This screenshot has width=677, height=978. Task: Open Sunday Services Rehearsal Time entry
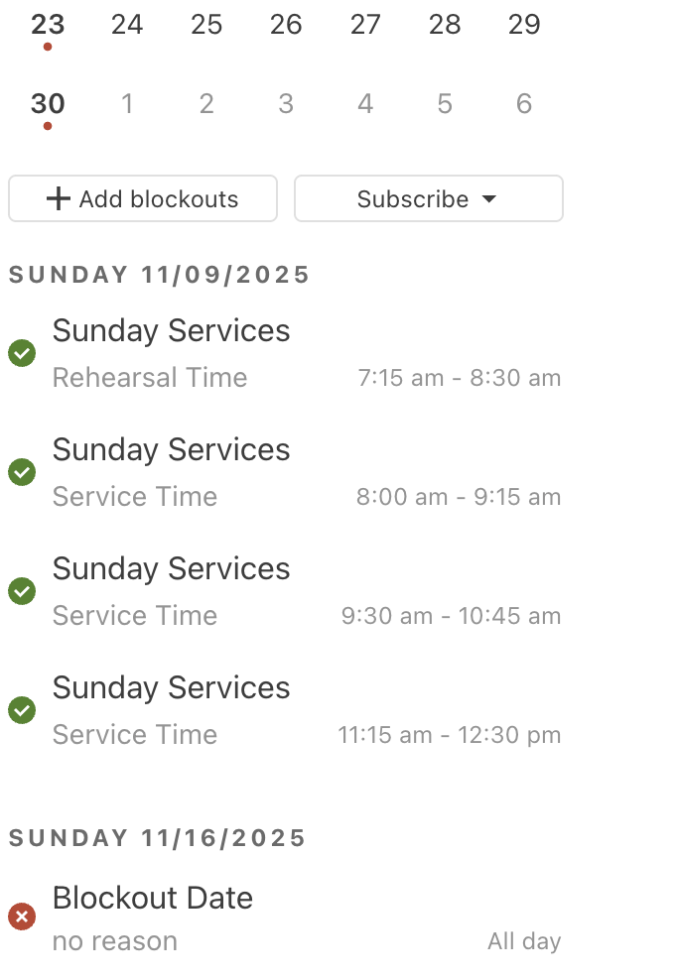pyautogui.click(x=171, y=352)
